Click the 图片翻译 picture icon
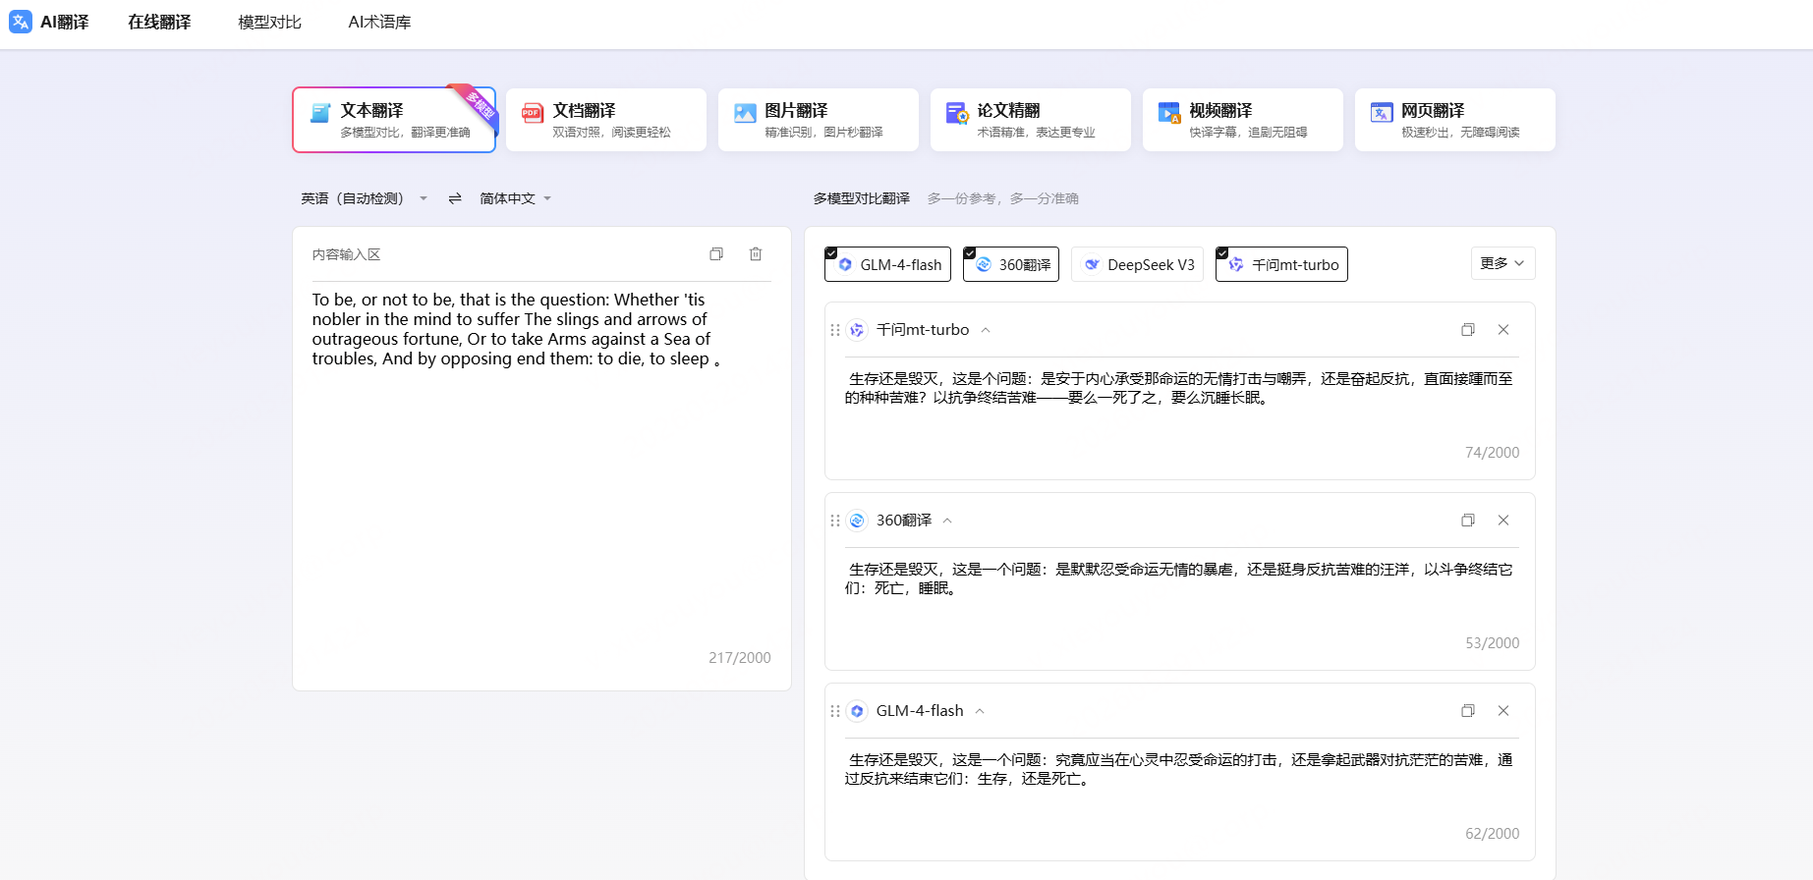Viewport: 1813px width, 880px height. pyautogui.click(x=745, y=113)
